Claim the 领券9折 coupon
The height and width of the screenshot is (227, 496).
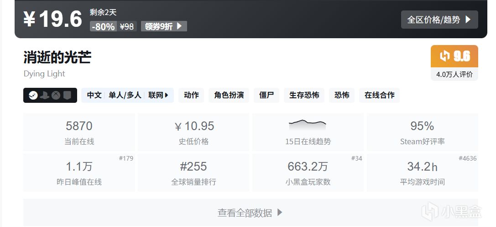(x=164, y=26)
